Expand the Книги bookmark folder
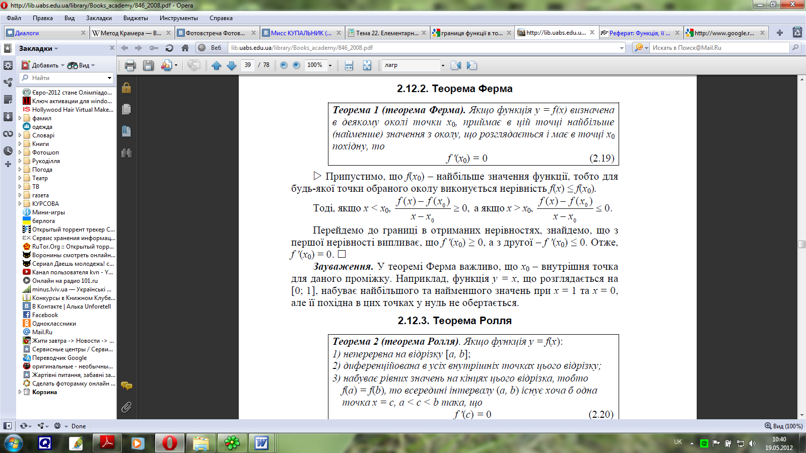The height and width of the screenshot is (453, 806). tap(20, 144)
